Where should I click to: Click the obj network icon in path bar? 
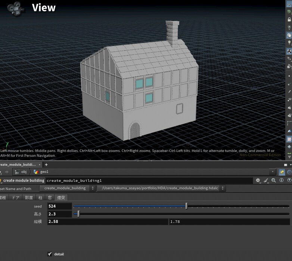click(17, 172)
